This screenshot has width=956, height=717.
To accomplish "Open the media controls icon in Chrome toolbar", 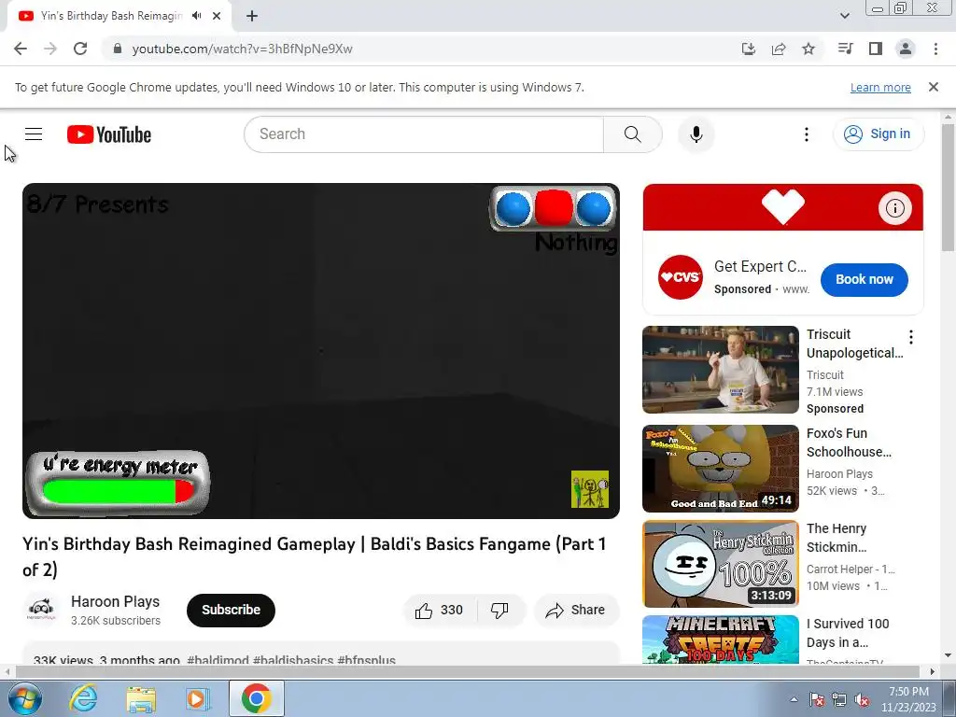I will pyautogui.click(x=845, y=49).
